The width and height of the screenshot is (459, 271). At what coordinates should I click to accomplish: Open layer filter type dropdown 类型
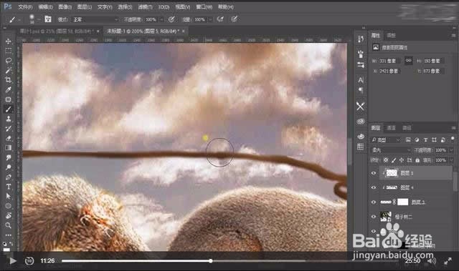point(386,140)
